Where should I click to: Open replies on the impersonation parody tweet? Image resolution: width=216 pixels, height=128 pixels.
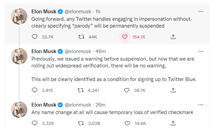pyautogui.click(x=34, y=37)
